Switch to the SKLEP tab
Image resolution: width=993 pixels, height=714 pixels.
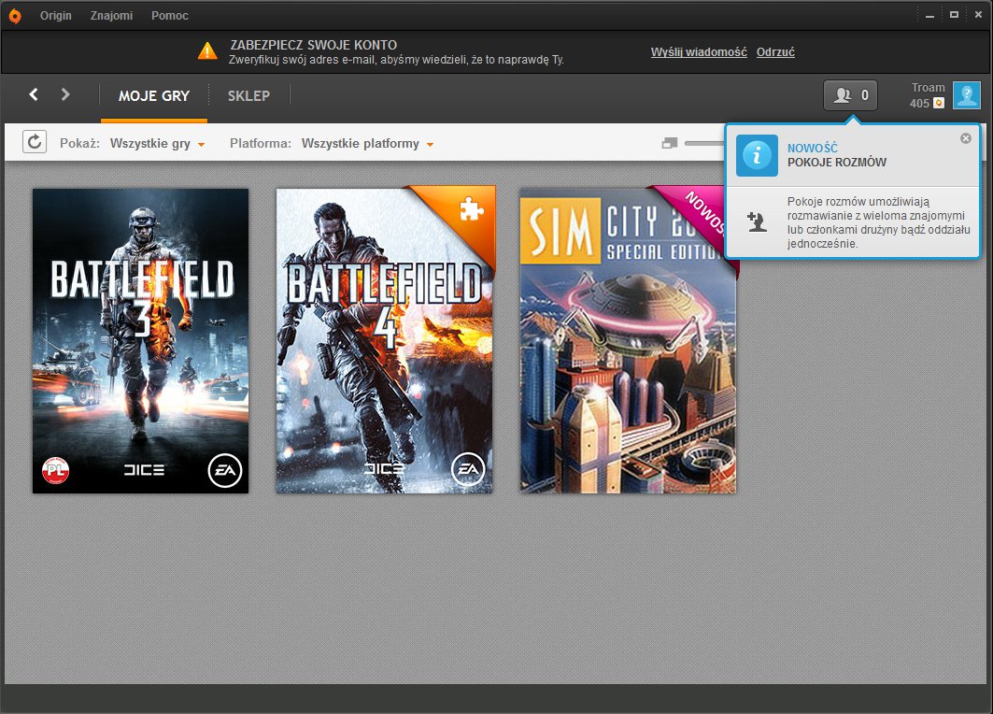248,96
